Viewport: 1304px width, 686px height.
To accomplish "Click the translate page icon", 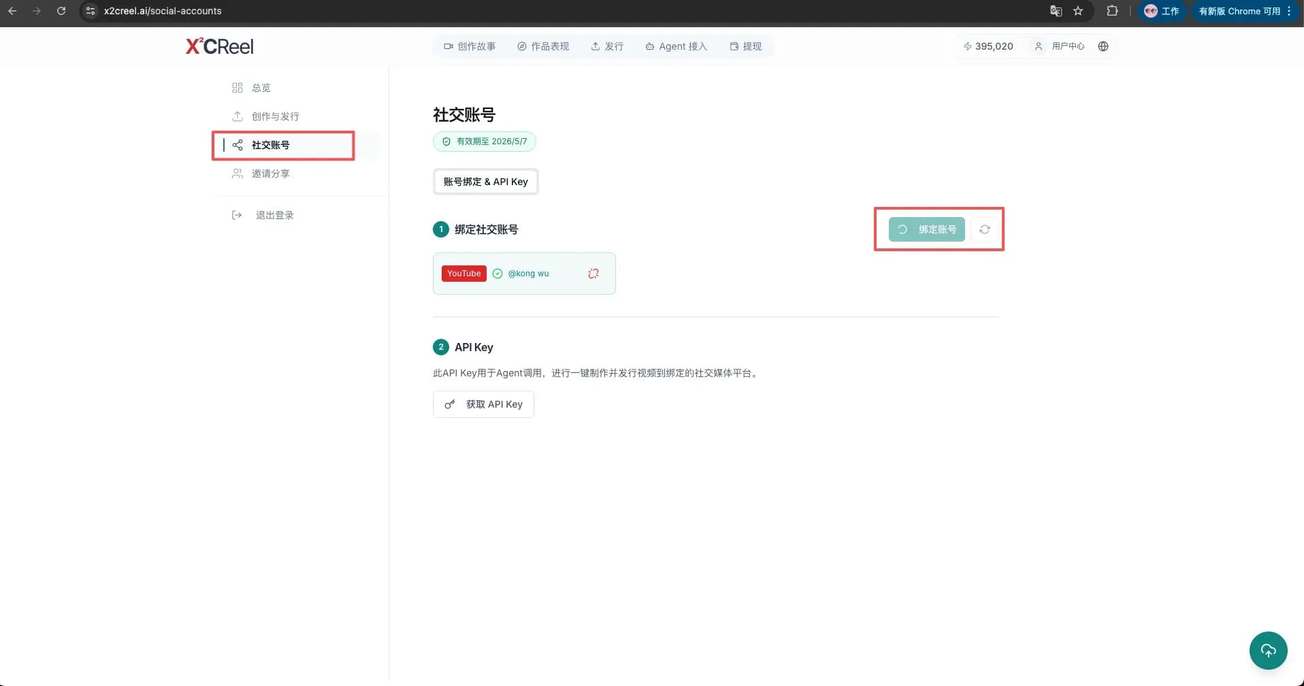I will [x=1056, y=11].
